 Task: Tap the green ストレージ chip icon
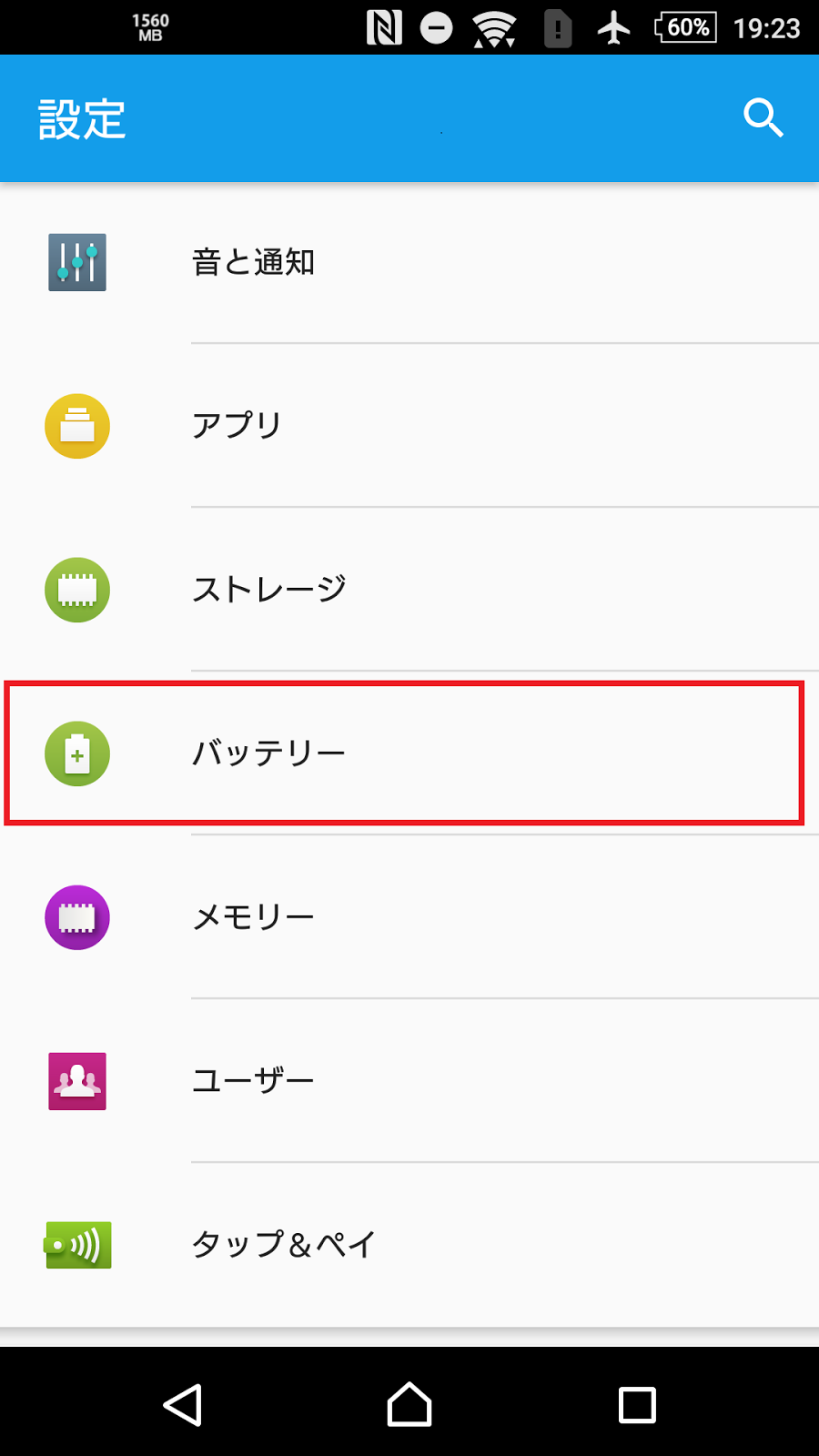coord(77,590)
